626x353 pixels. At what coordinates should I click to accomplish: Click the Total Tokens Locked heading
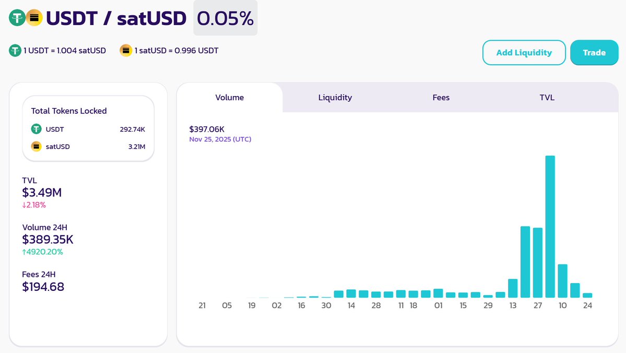[x=69, y=111]
